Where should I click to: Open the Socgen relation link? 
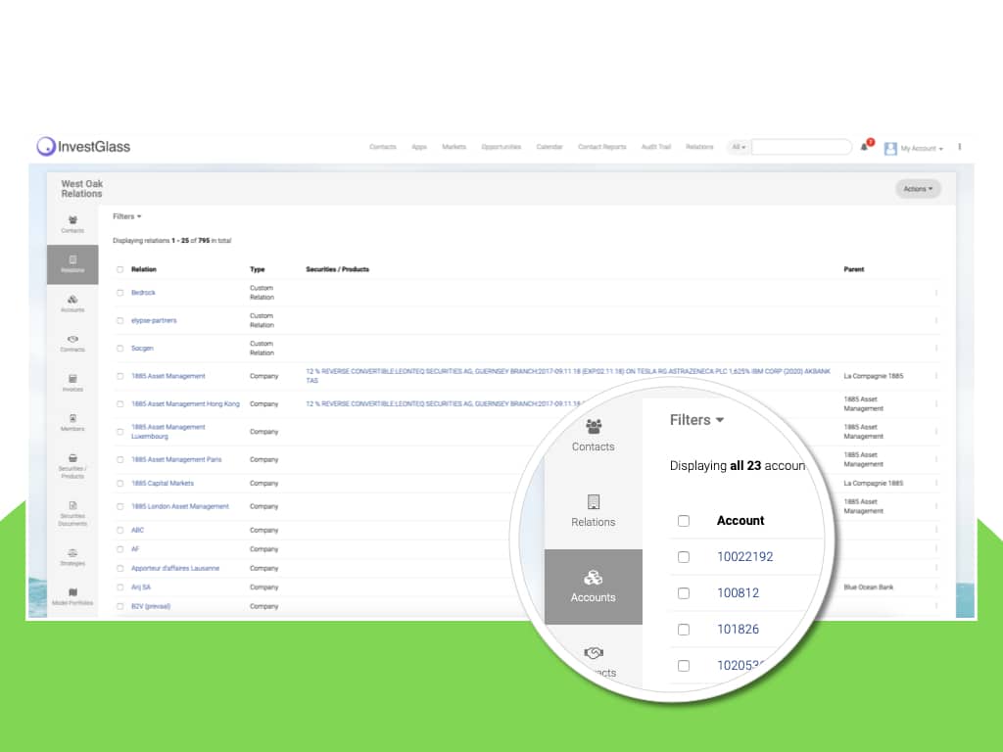click(142, 349)
